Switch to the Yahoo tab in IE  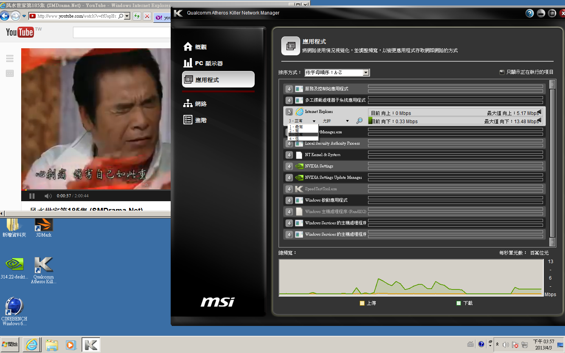(163, 17)
